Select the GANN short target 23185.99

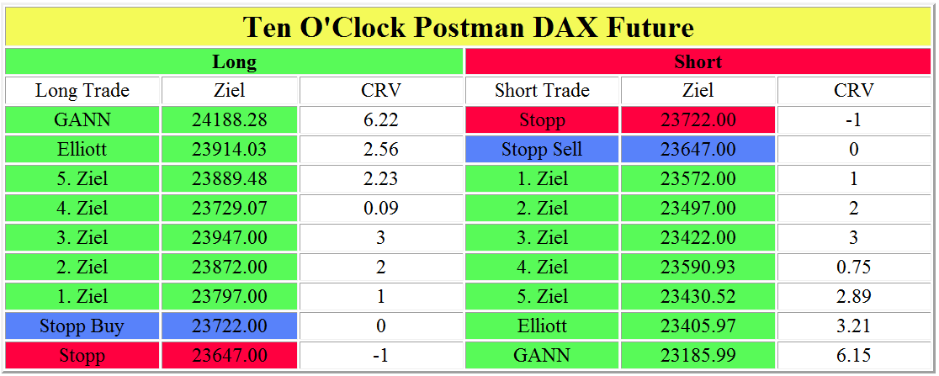(698, 356)
